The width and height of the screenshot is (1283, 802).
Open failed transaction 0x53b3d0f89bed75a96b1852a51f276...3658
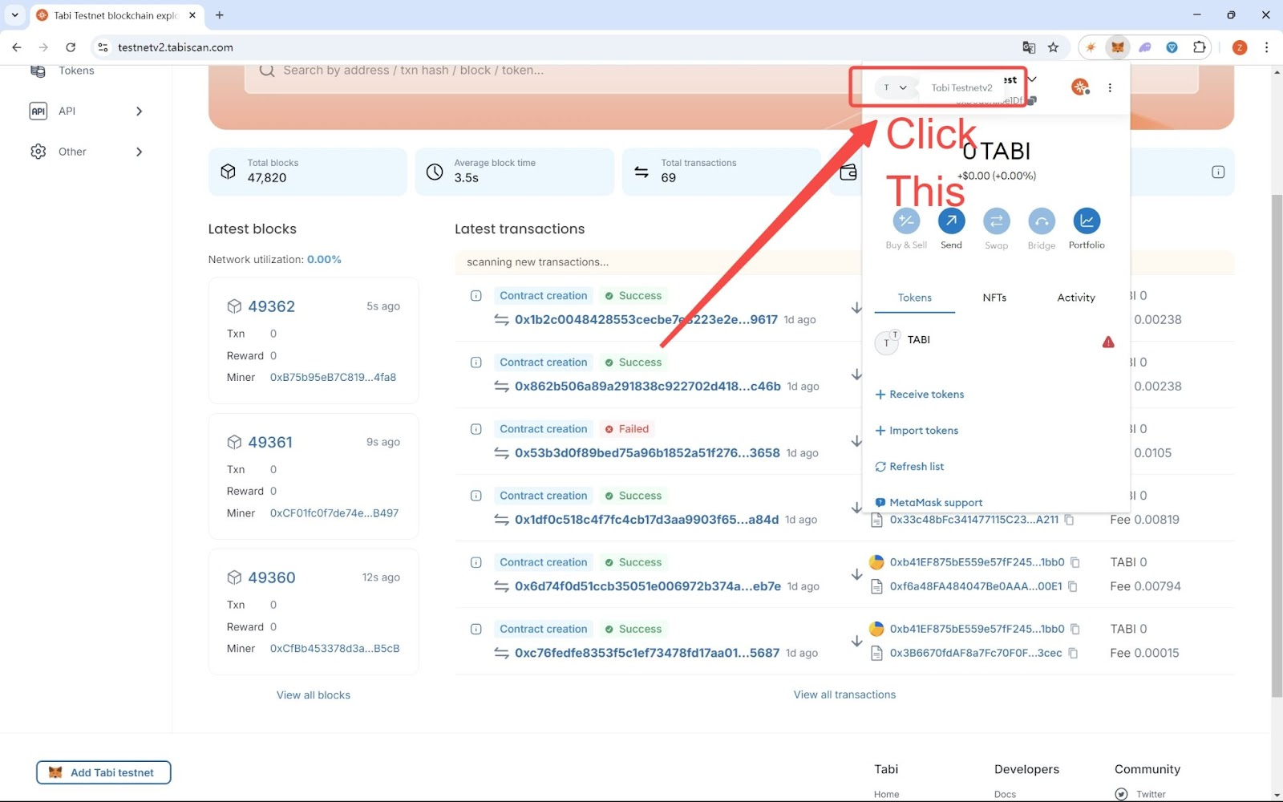647,453
